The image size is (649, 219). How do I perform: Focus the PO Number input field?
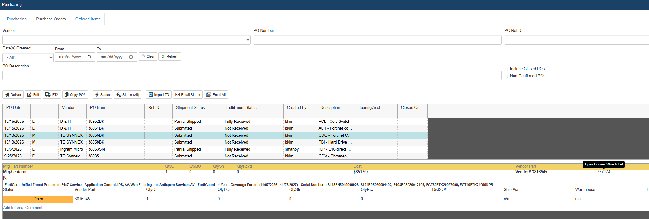[x=377, y=40]
